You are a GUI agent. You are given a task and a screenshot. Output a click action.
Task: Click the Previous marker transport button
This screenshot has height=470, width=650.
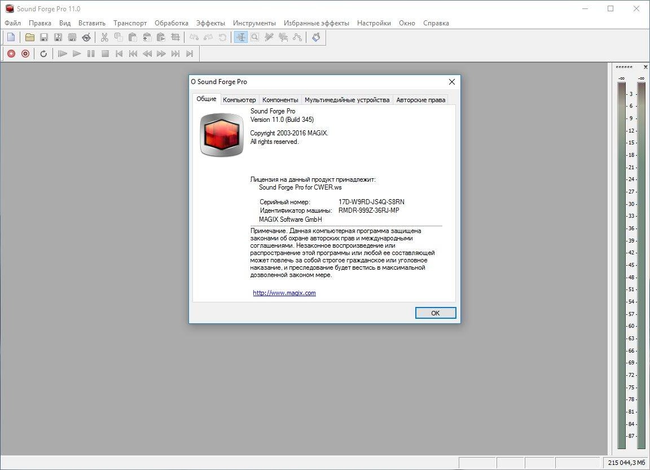[133, 54]
